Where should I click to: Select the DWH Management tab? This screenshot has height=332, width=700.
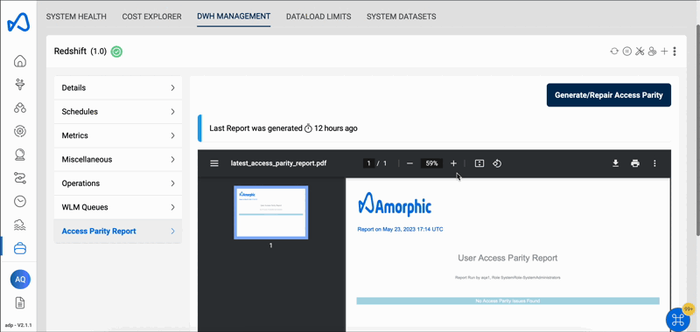234,17
